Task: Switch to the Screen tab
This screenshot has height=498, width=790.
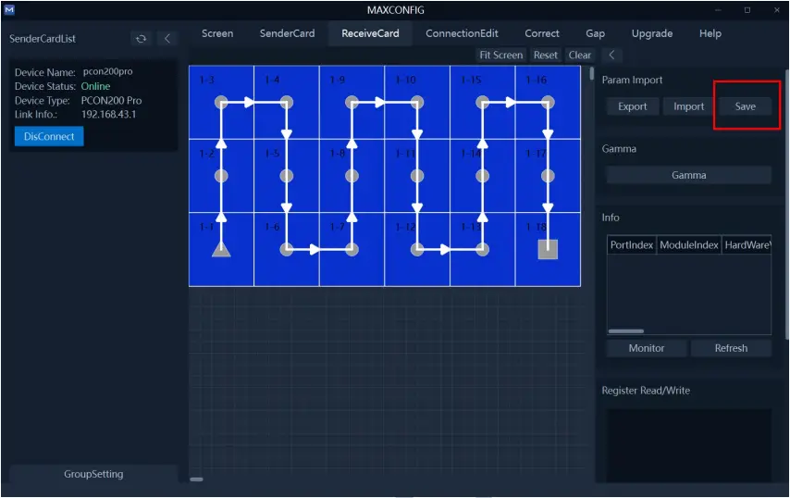Action: [x=217, y=33]
